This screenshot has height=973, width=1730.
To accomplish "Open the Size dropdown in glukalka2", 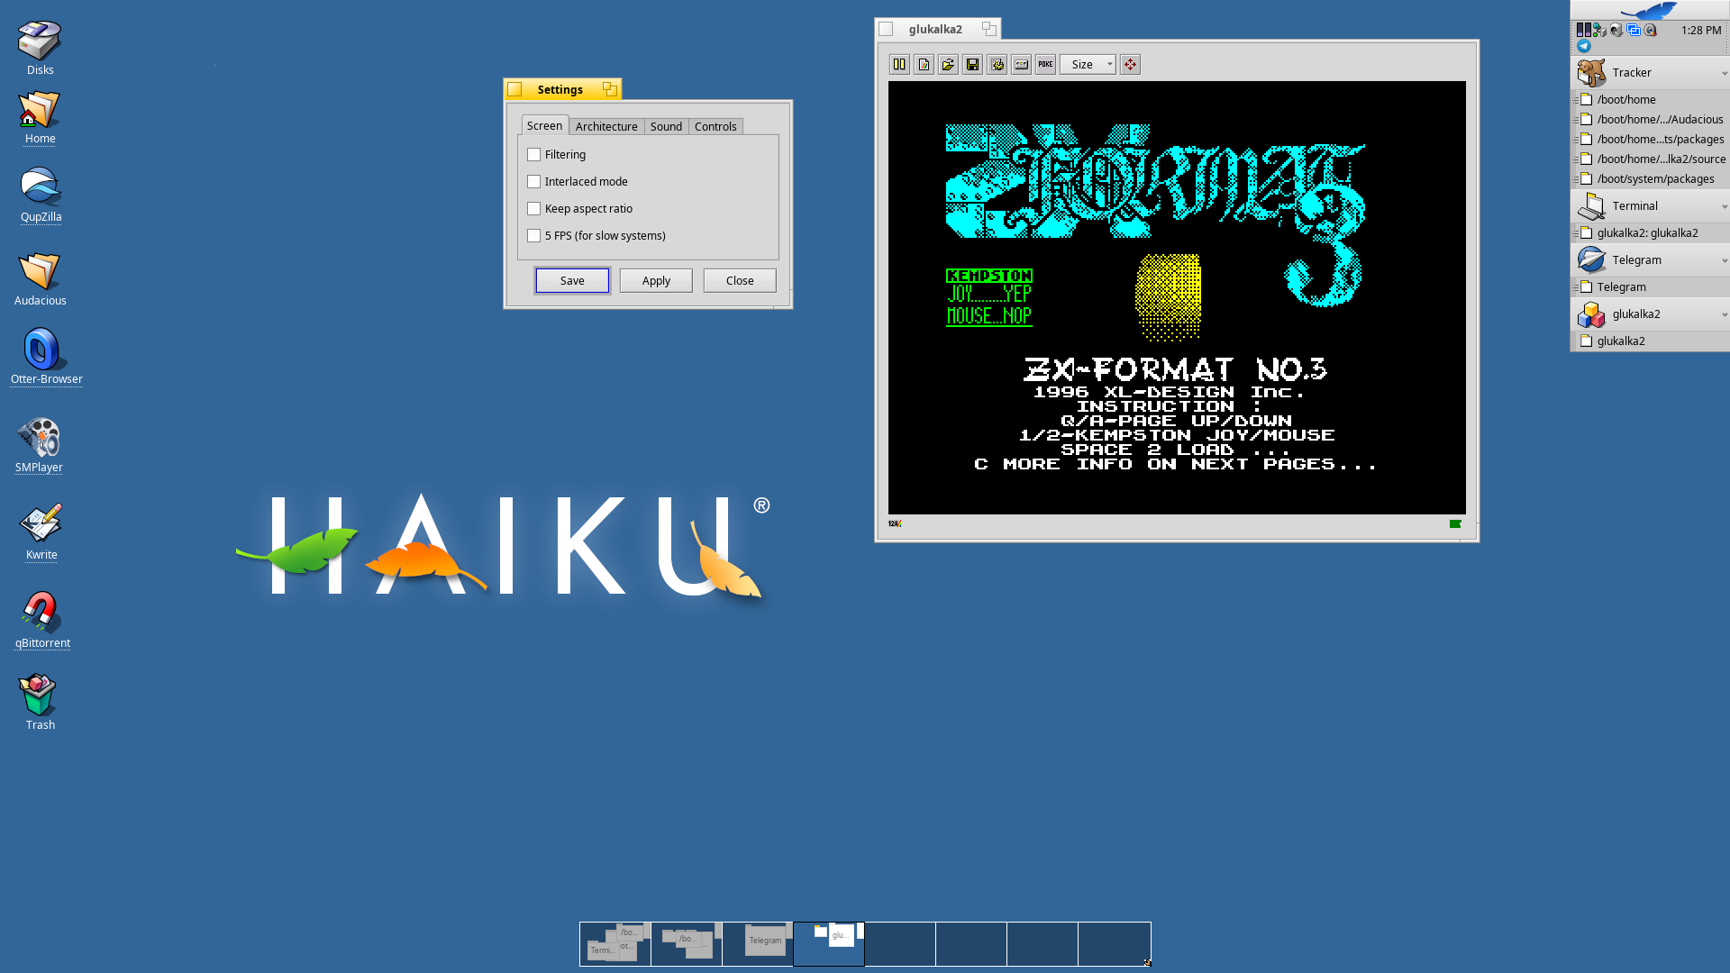I will [1088, 64].
